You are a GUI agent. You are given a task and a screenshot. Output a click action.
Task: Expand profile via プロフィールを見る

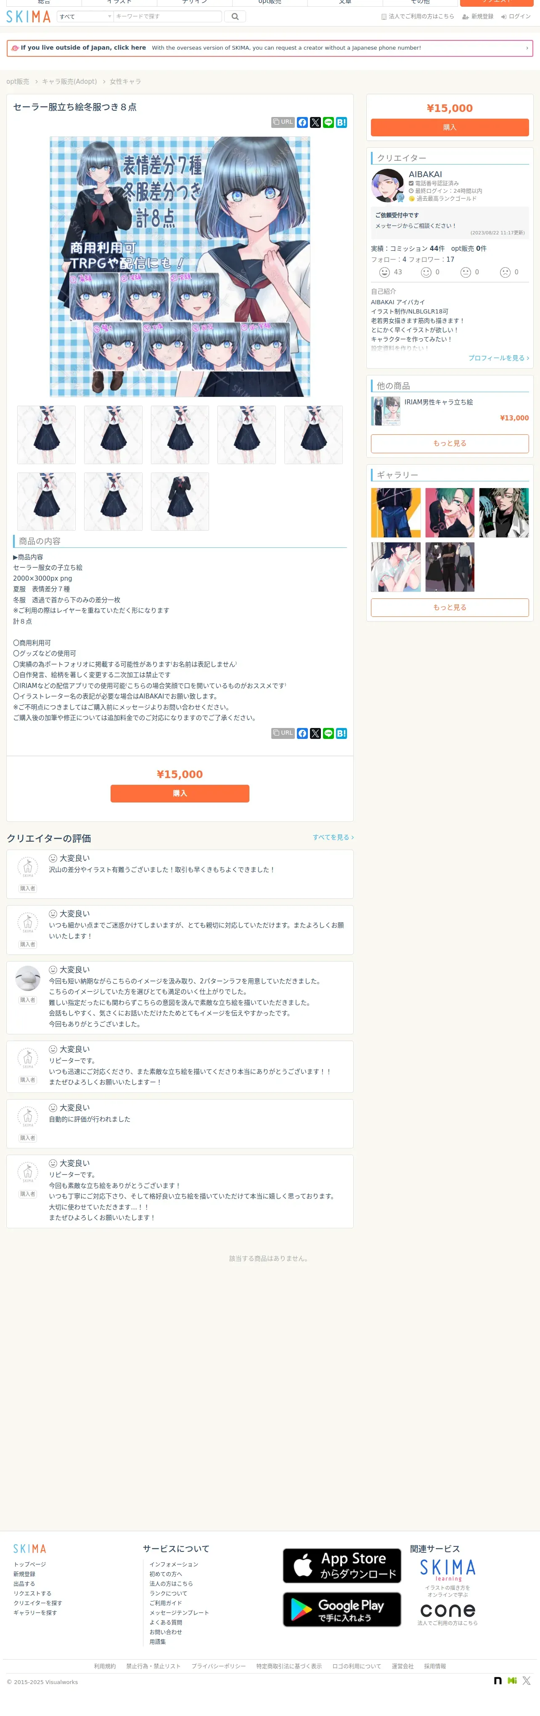pos(499,359)
